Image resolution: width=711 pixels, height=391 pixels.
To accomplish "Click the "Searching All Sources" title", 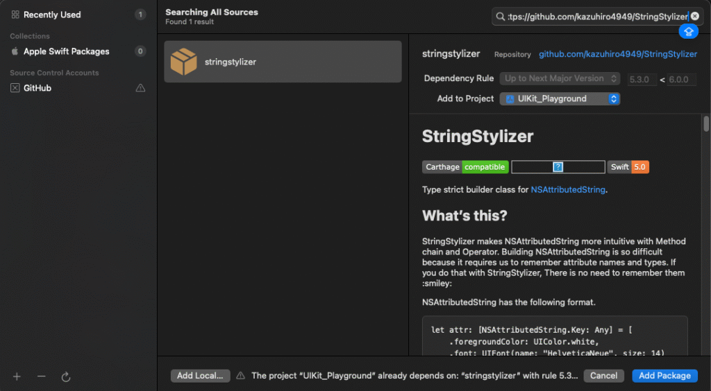I will pos(212,12).
